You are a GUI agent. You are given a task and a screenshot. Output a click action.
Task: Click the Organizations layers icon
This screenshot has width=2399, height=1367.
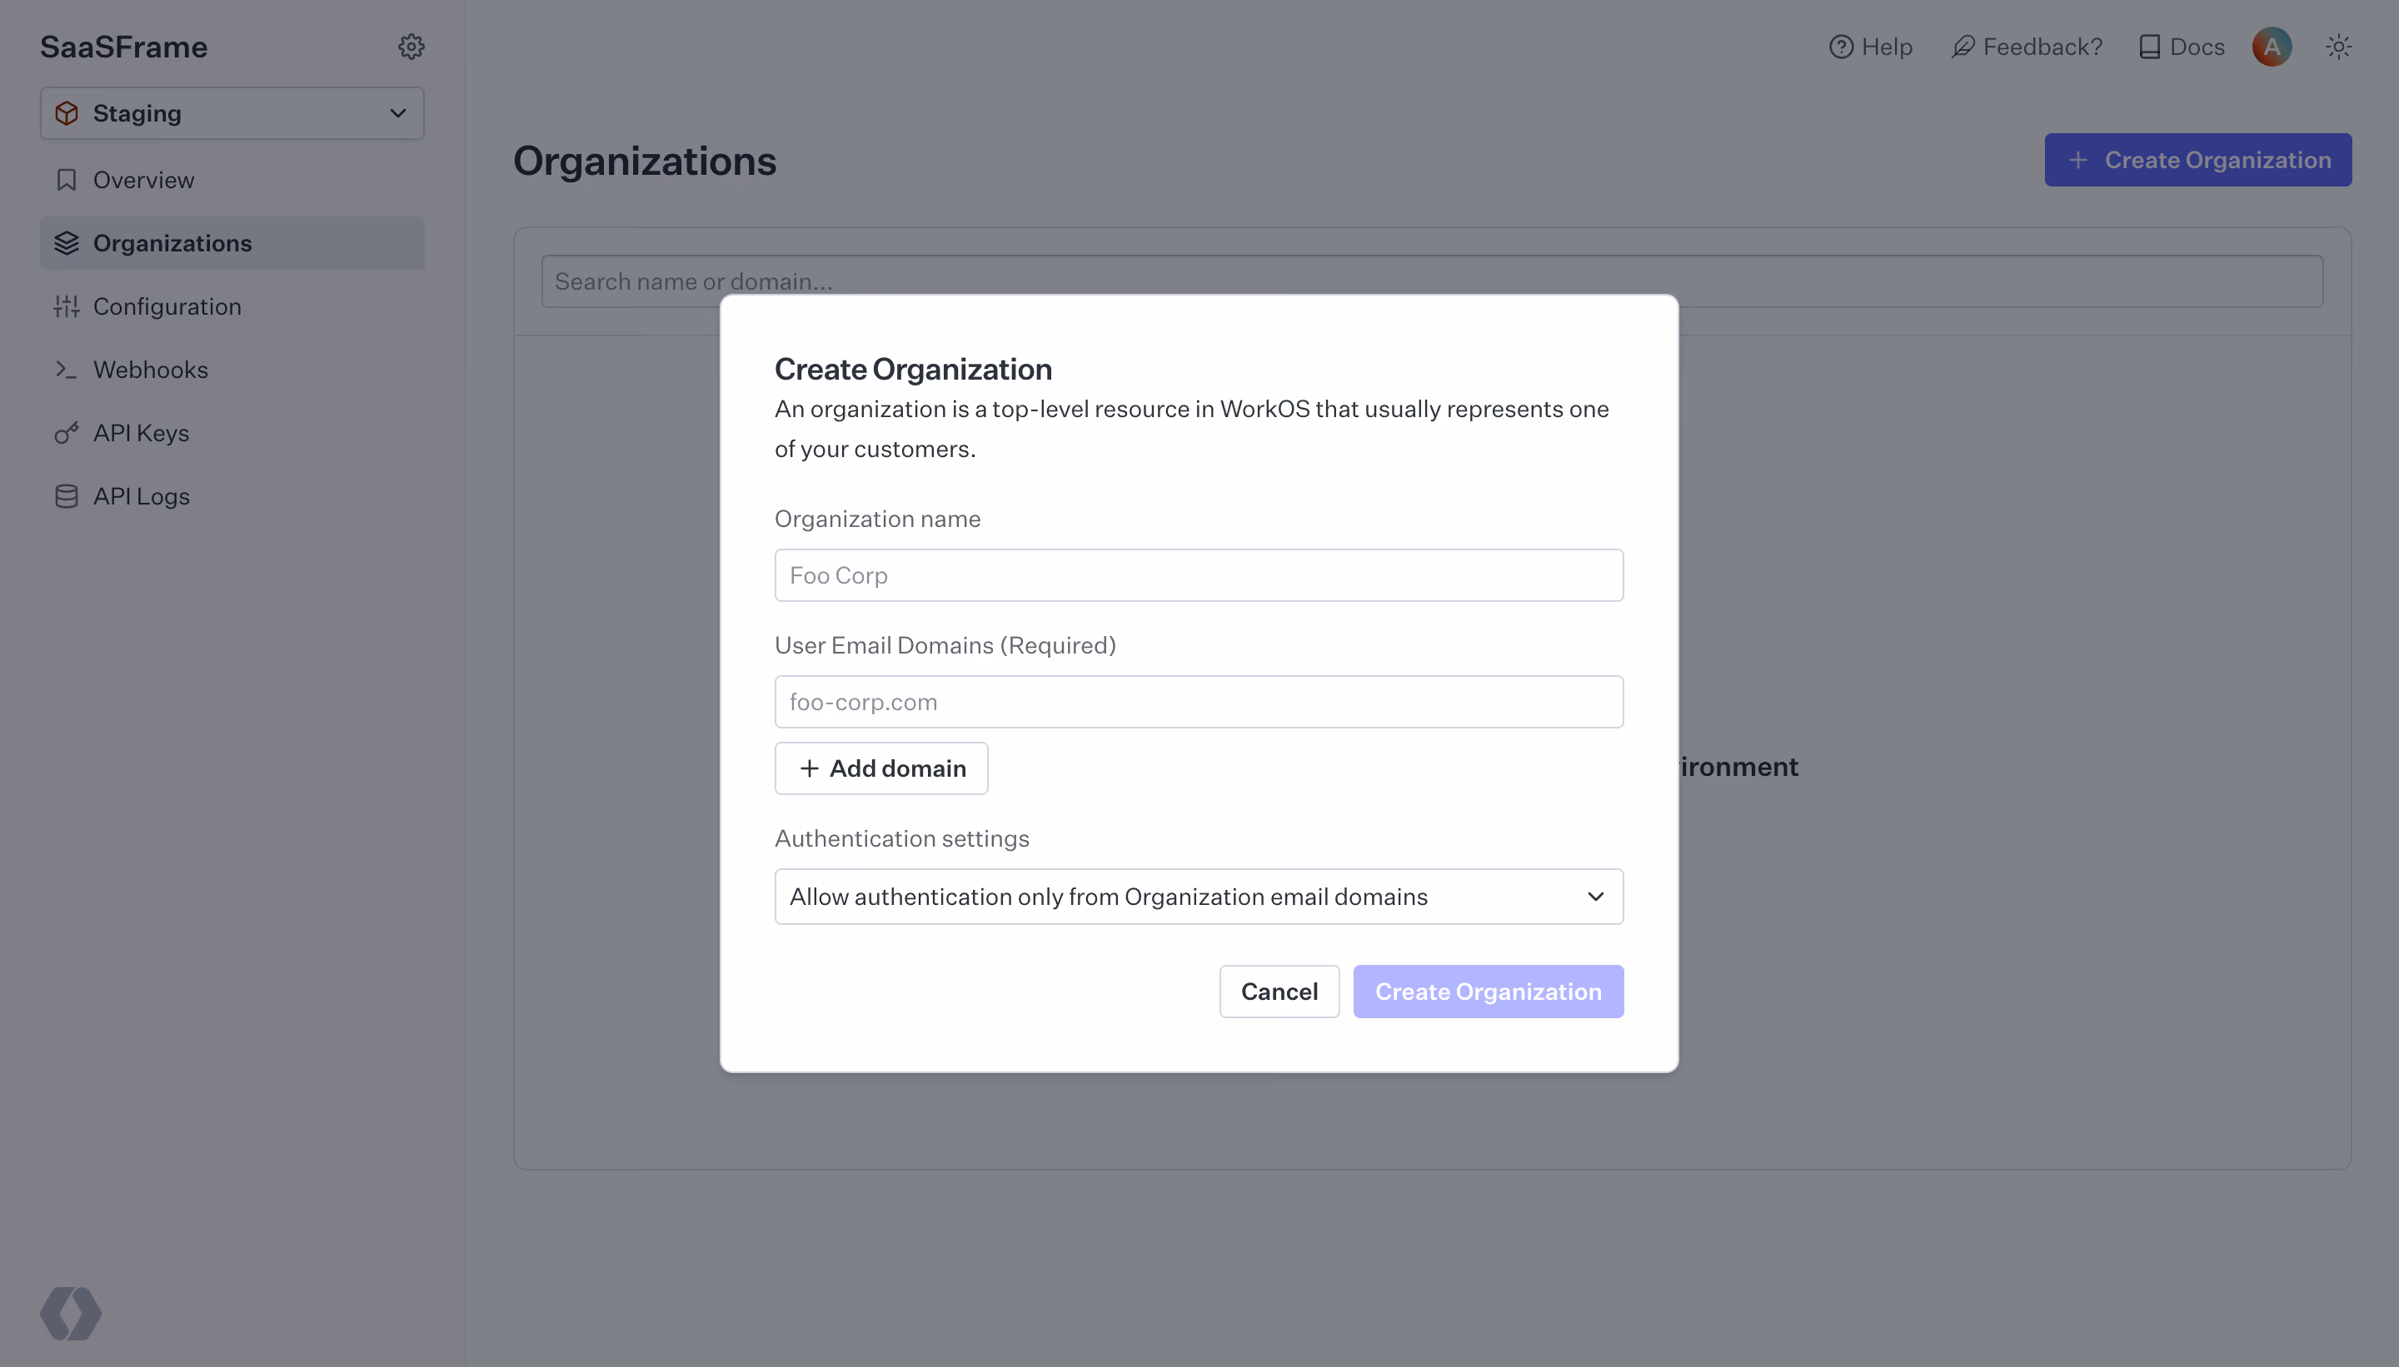[x=67, y=243]
